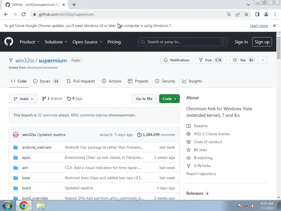View the 1 branch link

pos(52,99)
